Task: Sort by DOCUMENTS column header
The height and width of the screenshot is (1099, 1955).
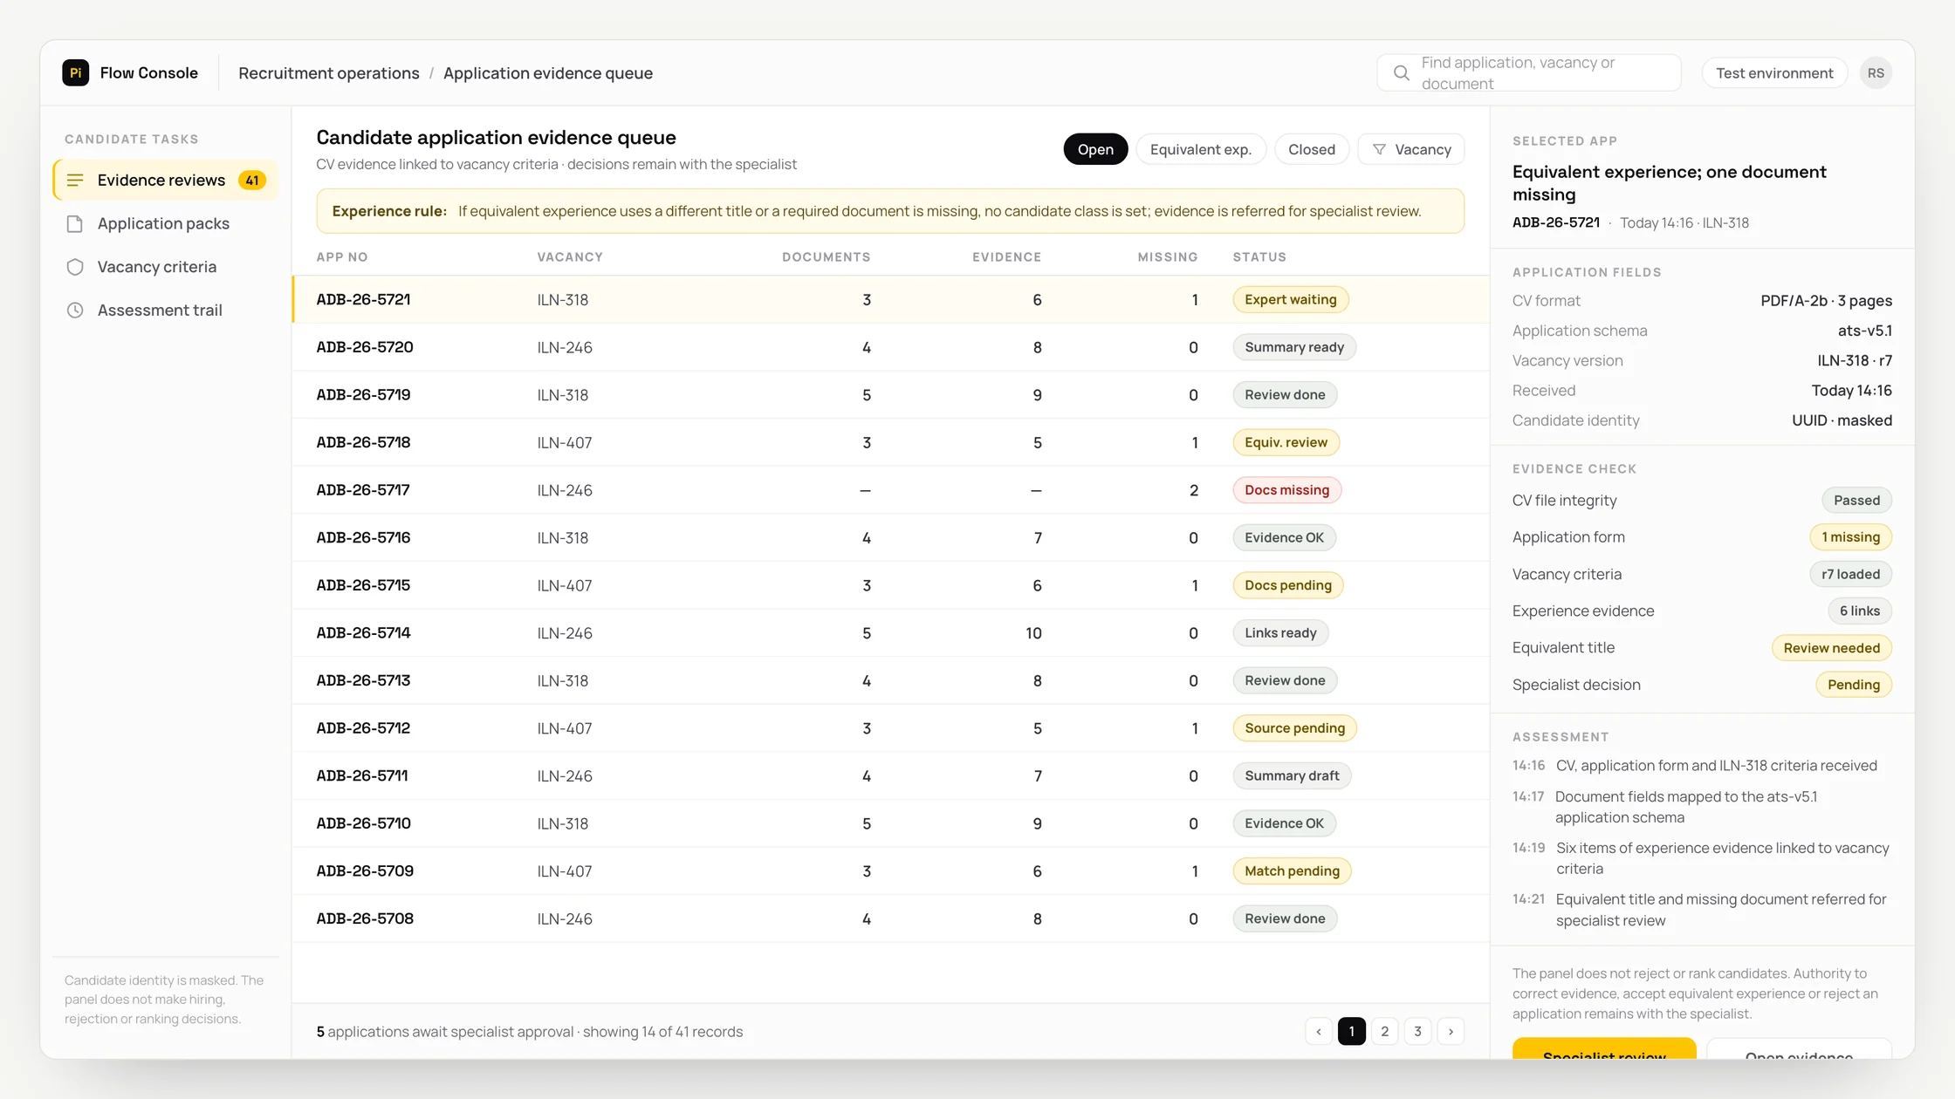Action: pyautogui.click(x=826, y=257)
